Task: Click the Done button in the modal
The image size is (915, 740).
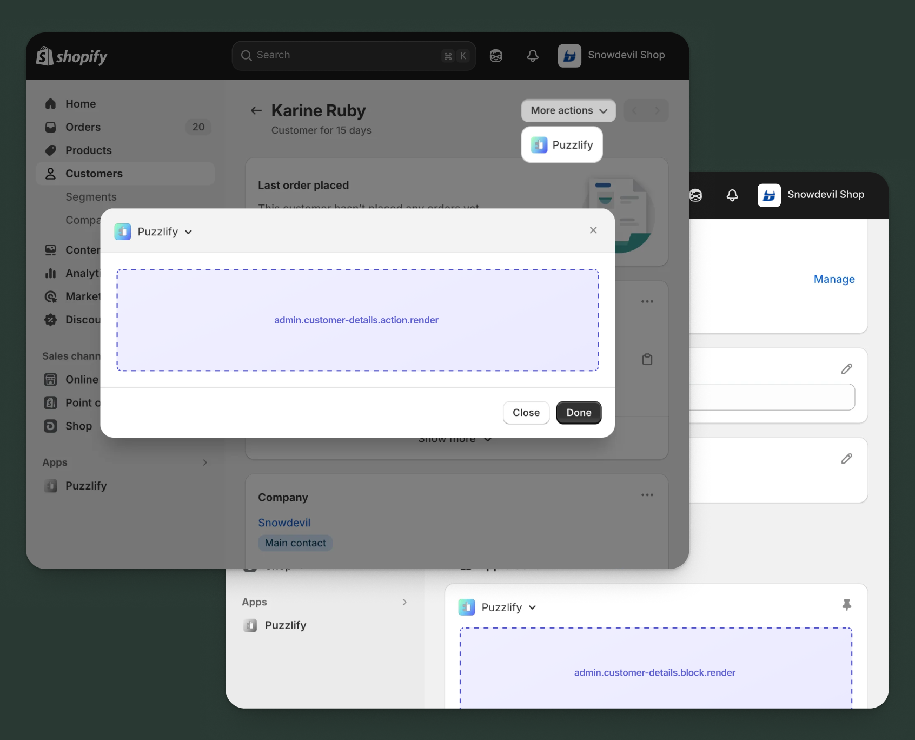Action: click(578, 412)
